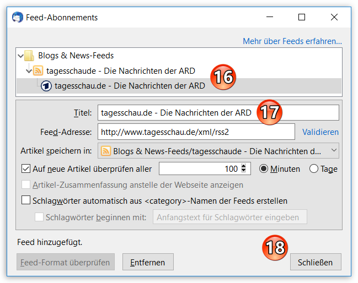Click the orange RSS feed icon for tagesschaude
The height and width of the screenshot is (283, 358).
38,70
